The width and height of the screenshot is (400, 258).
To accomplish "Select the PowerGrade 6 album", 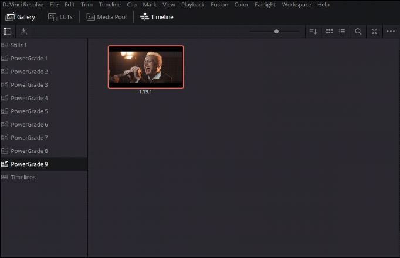I will 44,124.
